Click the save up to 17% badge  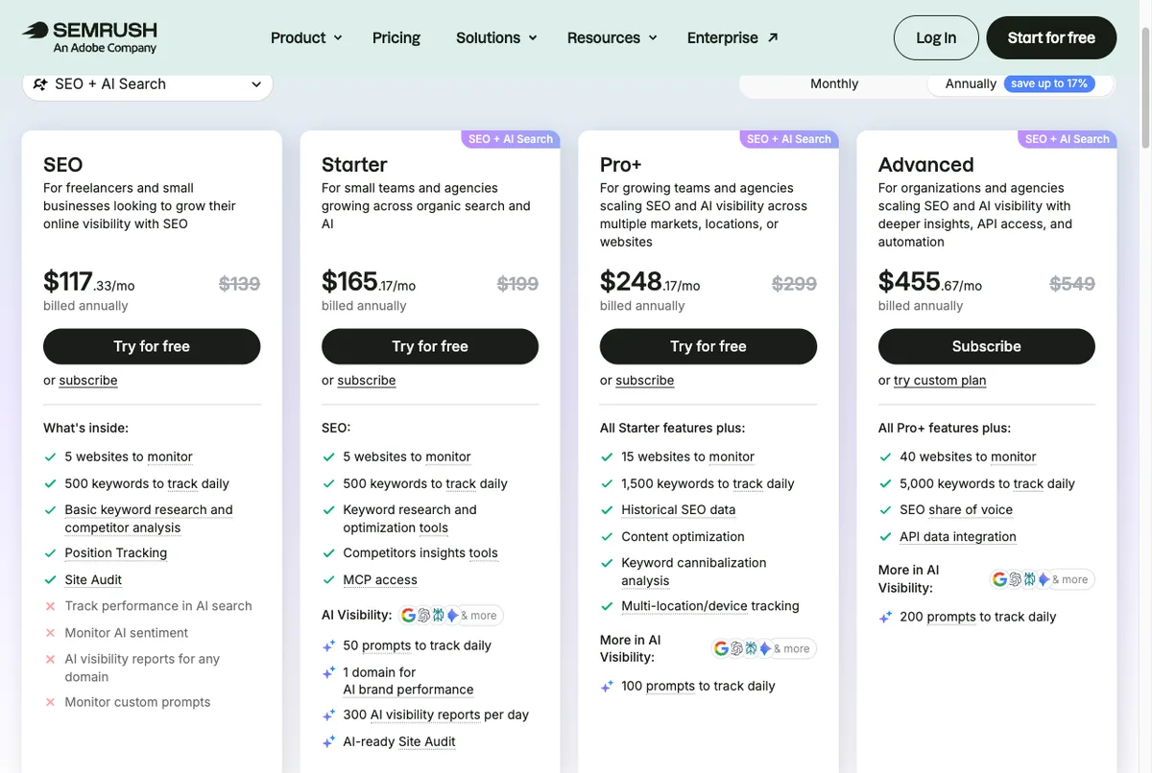pos(1049,83)
